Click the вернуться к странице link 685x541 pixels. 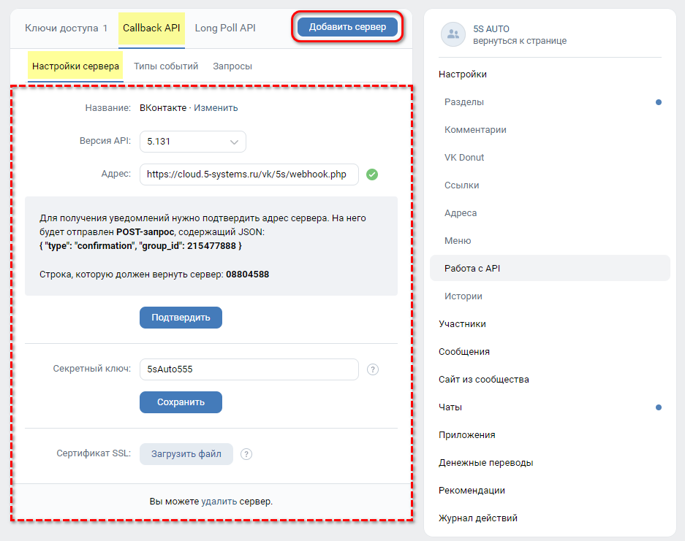click(520, 41)
